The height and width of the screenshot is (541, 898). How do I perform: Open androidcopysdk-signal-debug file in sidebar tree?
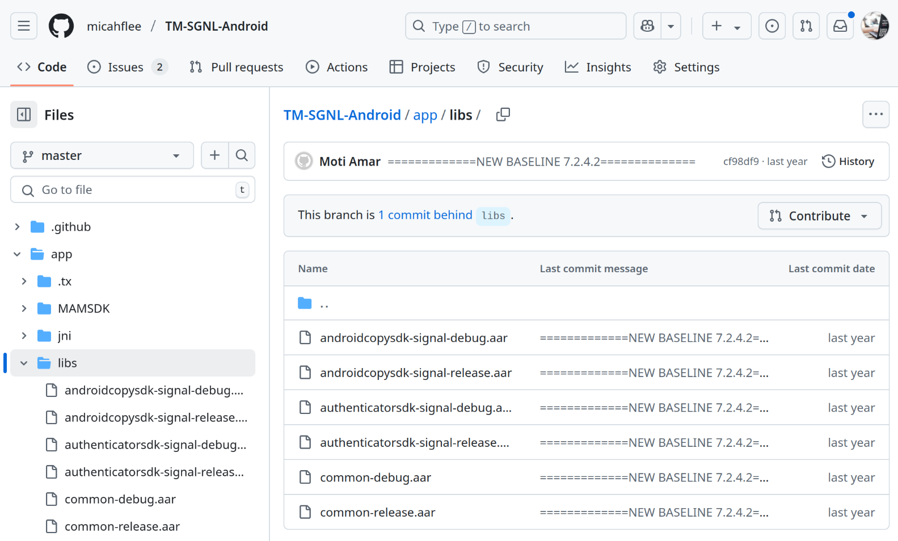click(154, 390)
